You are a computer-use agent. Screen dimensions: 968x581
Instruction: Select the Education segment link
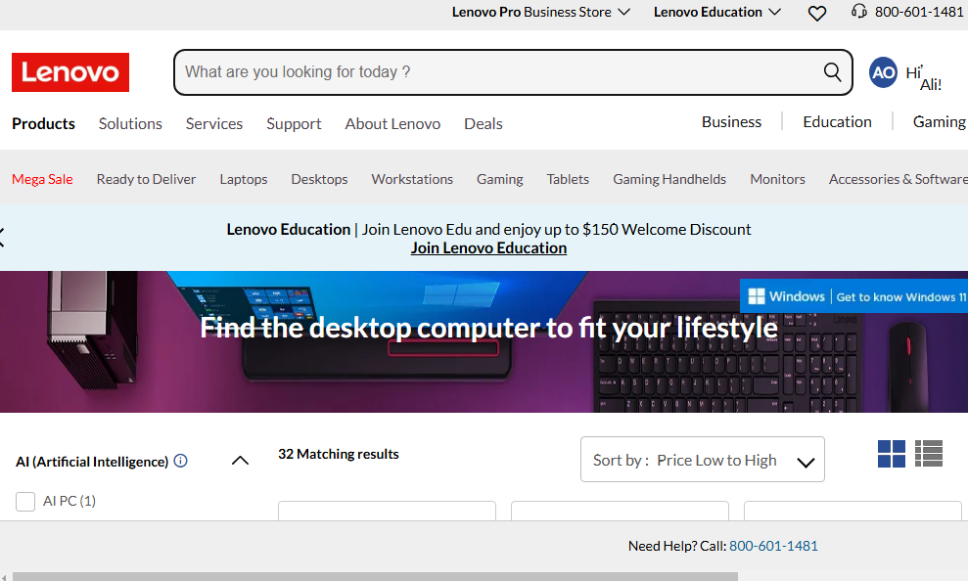point(837,122)
